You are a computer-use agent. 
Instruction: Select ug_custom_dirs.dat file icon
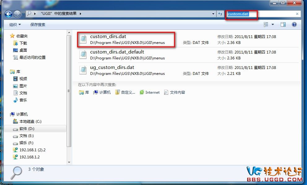tap(83, 70)
